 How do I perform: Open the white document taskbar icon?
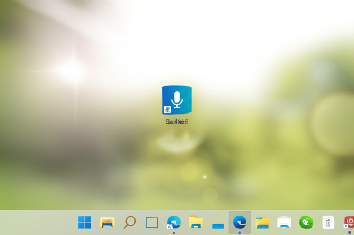click(328, 223)
